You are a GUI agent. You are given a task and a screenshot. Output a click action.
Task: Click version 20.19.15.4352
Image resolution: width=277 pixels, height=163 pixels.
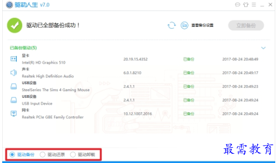pyautogui.click(x=135, y=59)
